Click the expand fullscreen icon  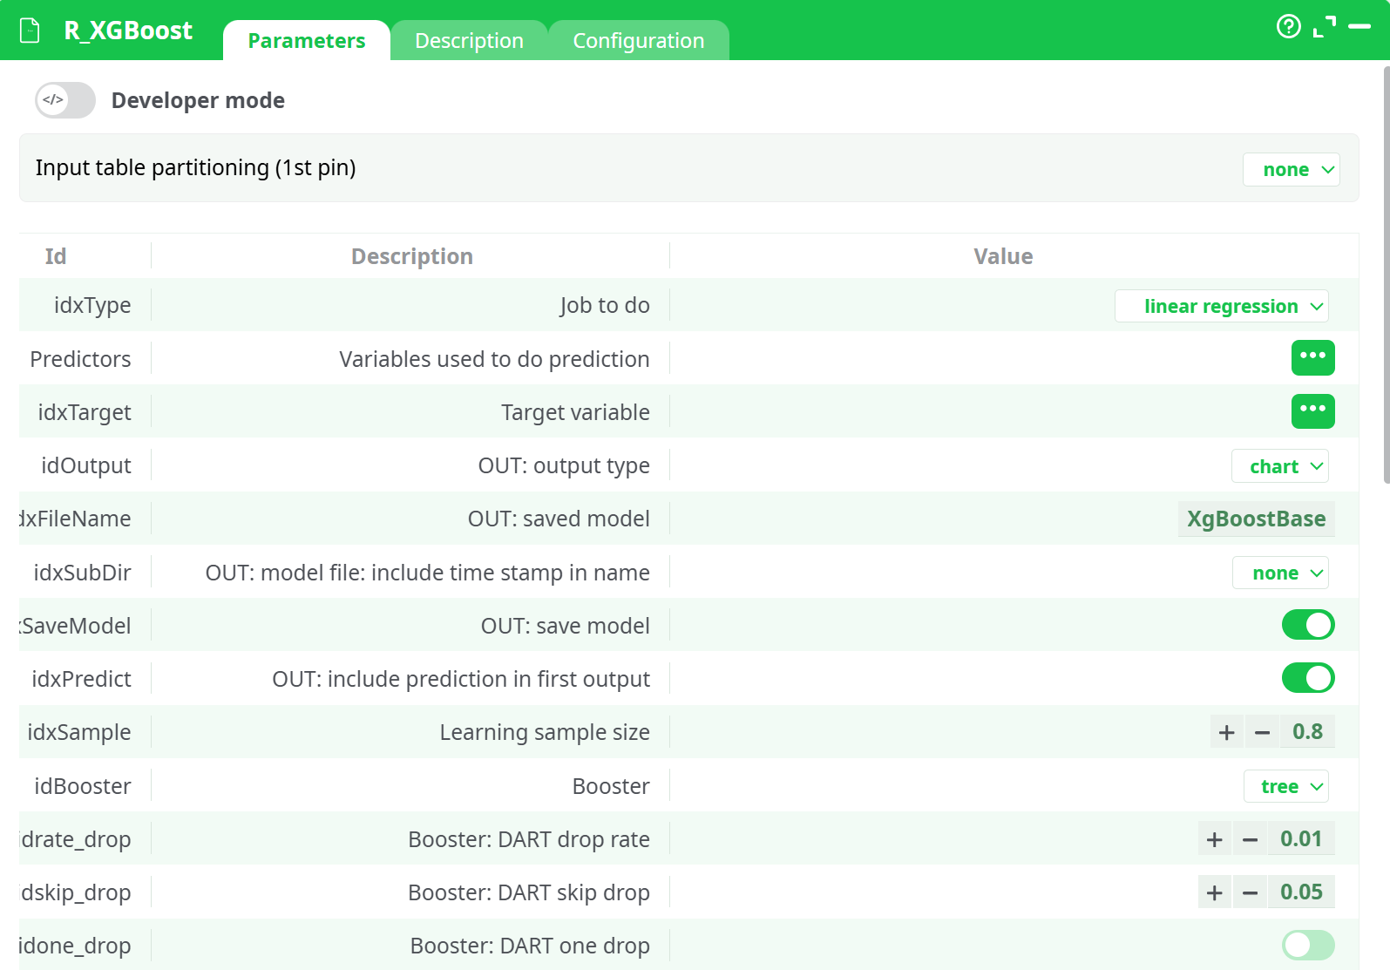pyautogui.click(x=1324, y=27)
